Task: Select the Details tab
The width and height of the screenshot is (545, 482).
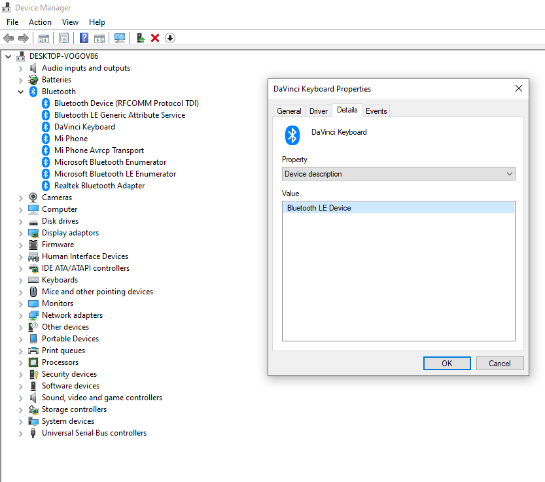Action: [347, 110]
